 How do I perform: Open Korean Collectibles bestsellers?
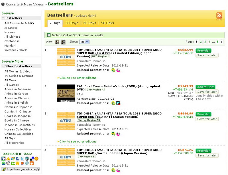[x=18, y=129]
